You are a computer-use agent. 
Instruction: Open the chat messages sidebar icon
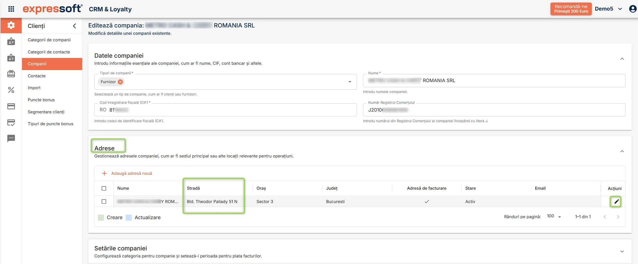[x=11, y=138]
